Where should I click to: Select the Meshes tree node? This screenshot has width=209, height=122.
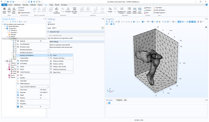pyautogui.click(x=13, y=36)
